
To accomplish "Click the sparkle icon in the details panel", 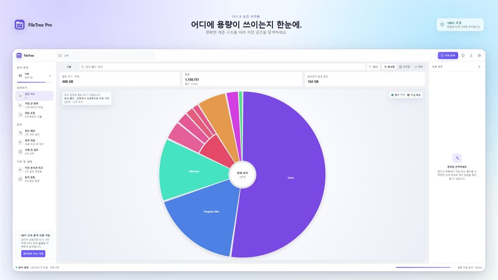I will 457,158.
